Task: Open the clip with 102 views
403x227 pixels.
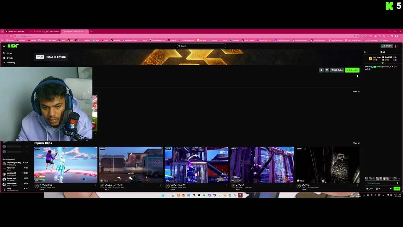Action: point(196,165)
